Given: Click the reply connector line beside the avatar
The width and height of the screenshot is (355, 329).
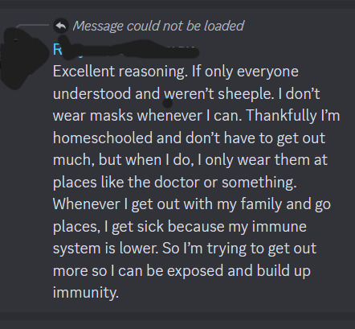Looking at the screenshot, I should 33,26.
